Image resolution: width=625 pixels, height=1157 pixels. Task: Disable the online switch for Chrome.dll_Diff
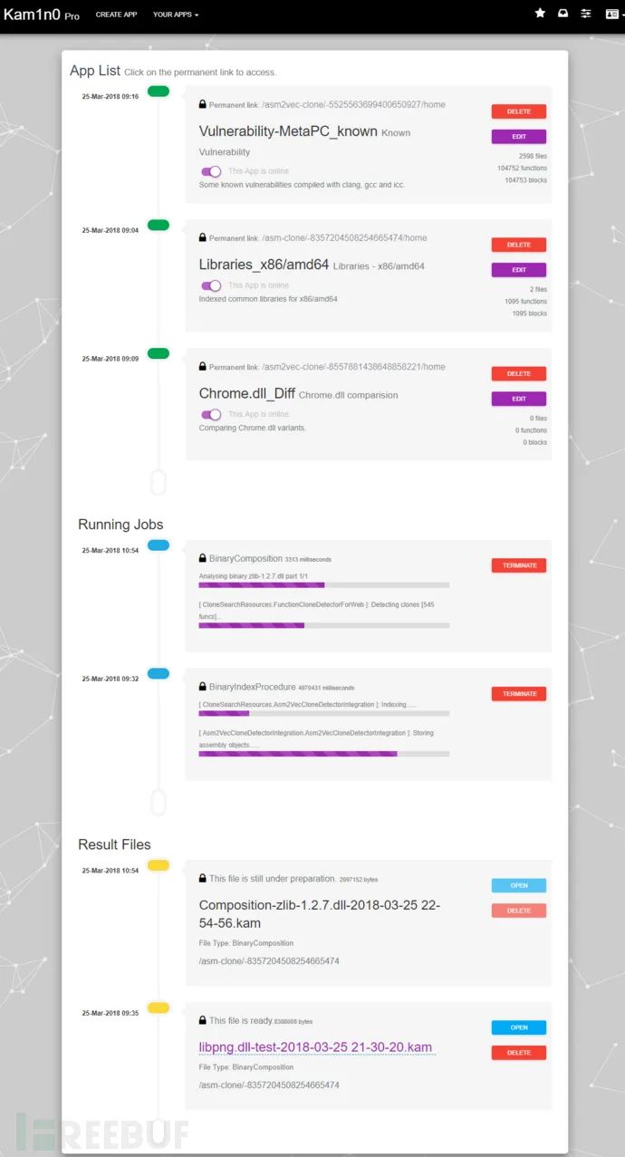click(x=211, y=414)
